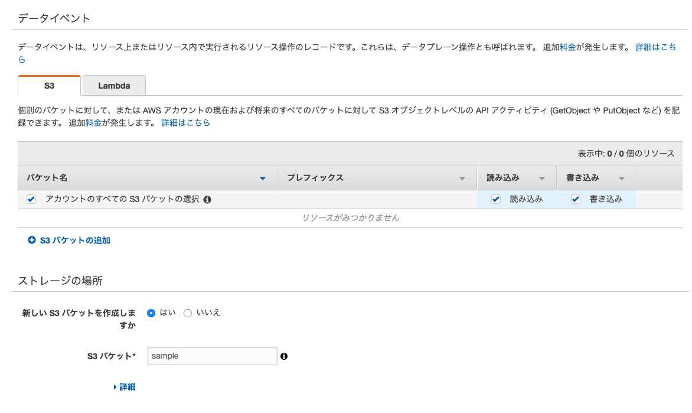This screenshot has height=413, width=692.
Task: Sort by プレフィックス column arrow
Action: pyautogui.click(x=462, y=178)
